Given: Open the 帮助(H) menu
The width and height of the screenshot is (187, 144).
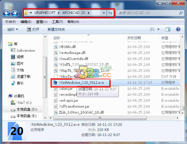Looking at the screenshot, I should pos(73,22).
